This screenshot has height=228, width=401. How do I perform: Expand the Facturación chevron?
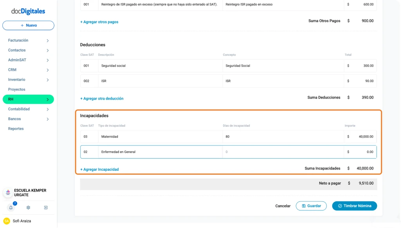pos(47,40)
